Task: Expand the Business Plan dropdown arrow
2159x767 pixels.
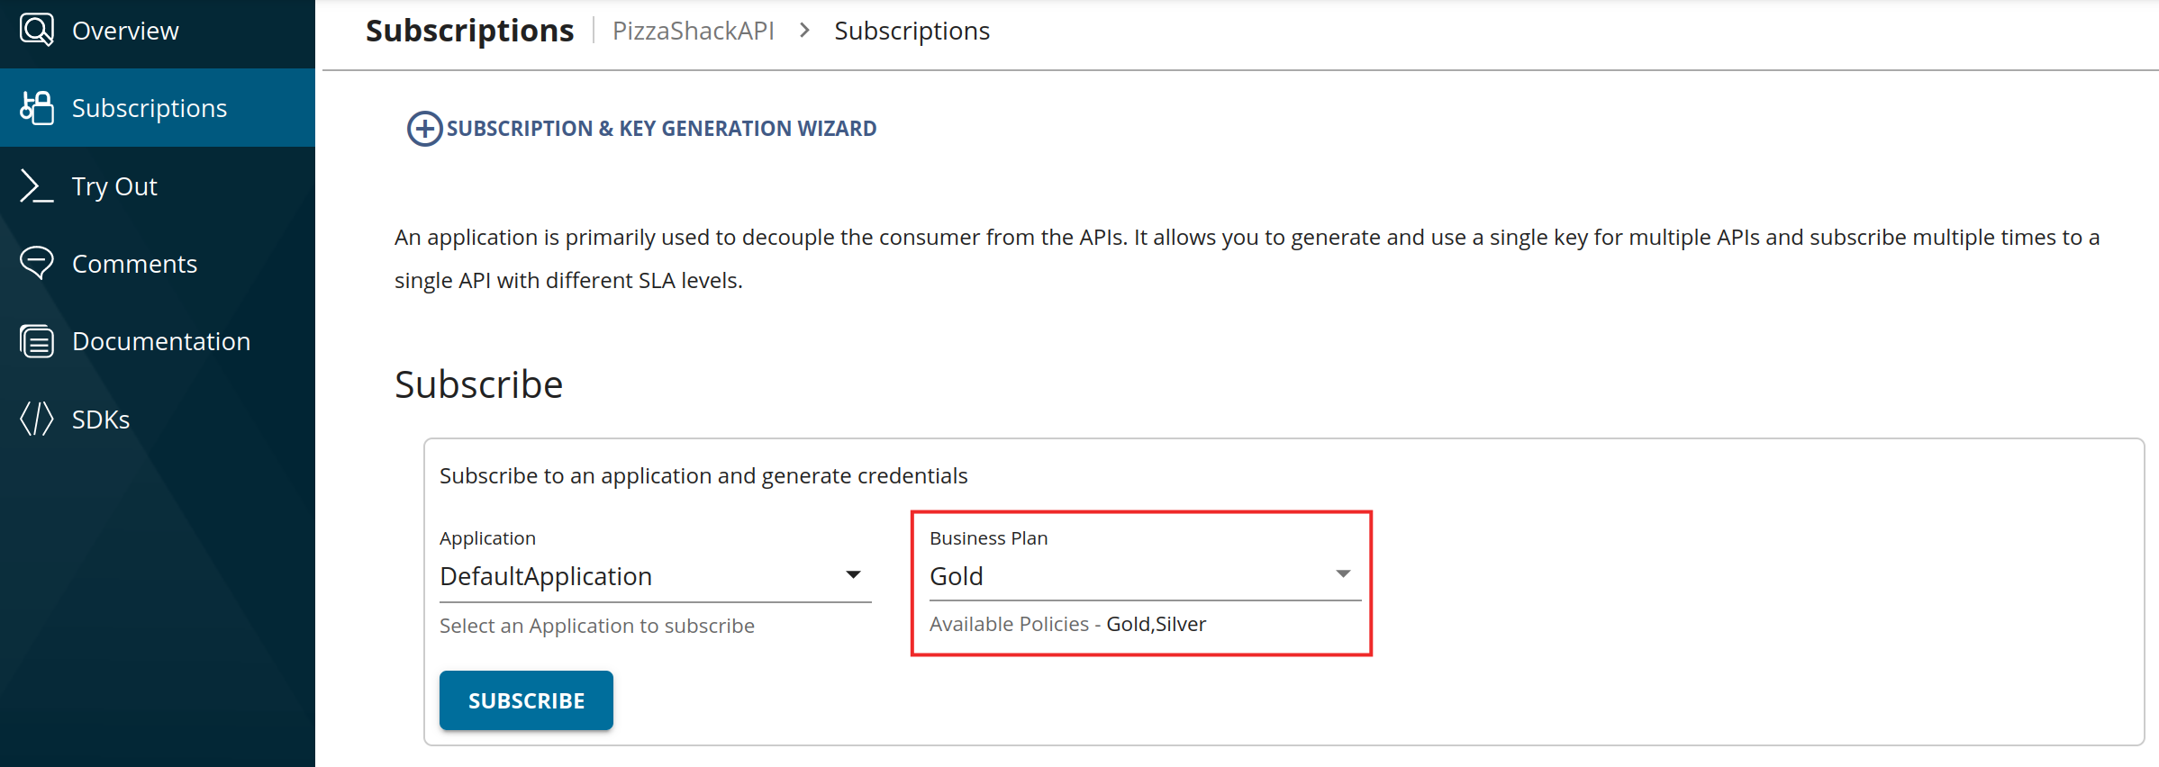Action: tap(1343, 573)
